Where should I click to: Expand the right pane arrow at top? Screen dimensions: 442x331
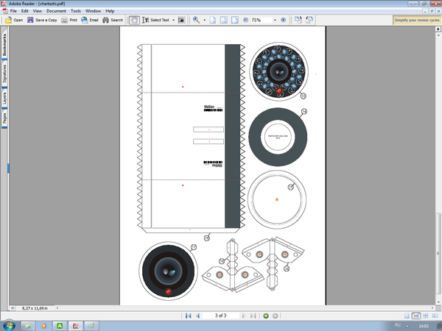(438, 29)
